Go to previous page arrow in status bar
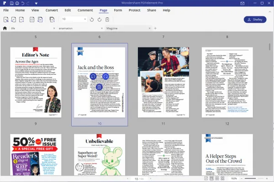 tap(128, 179)
